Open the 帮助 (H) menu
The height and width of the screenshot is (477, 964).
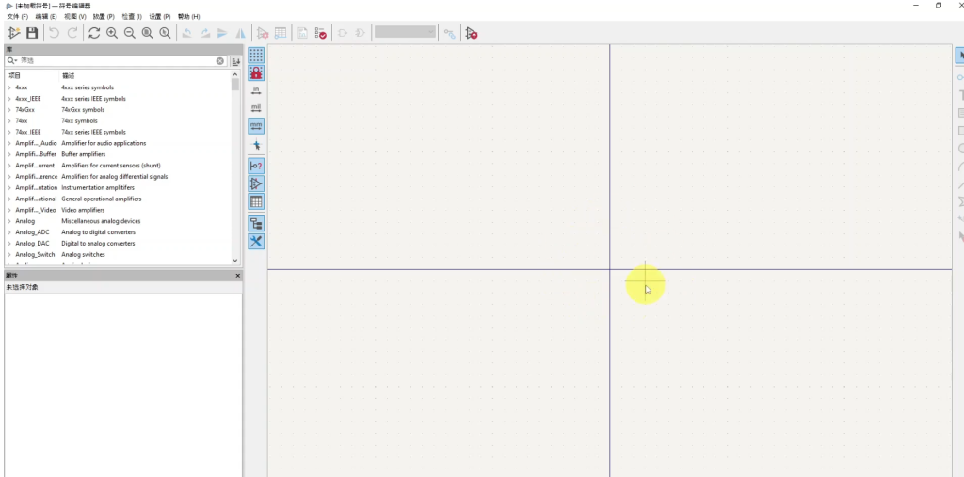point(188,17)
